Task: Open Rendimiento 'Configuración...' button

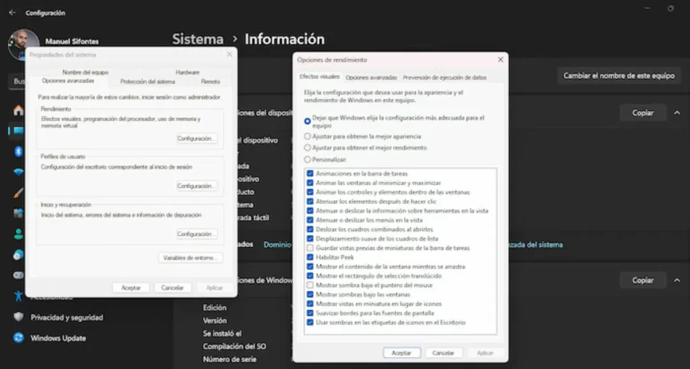Action: click(197, 139)
